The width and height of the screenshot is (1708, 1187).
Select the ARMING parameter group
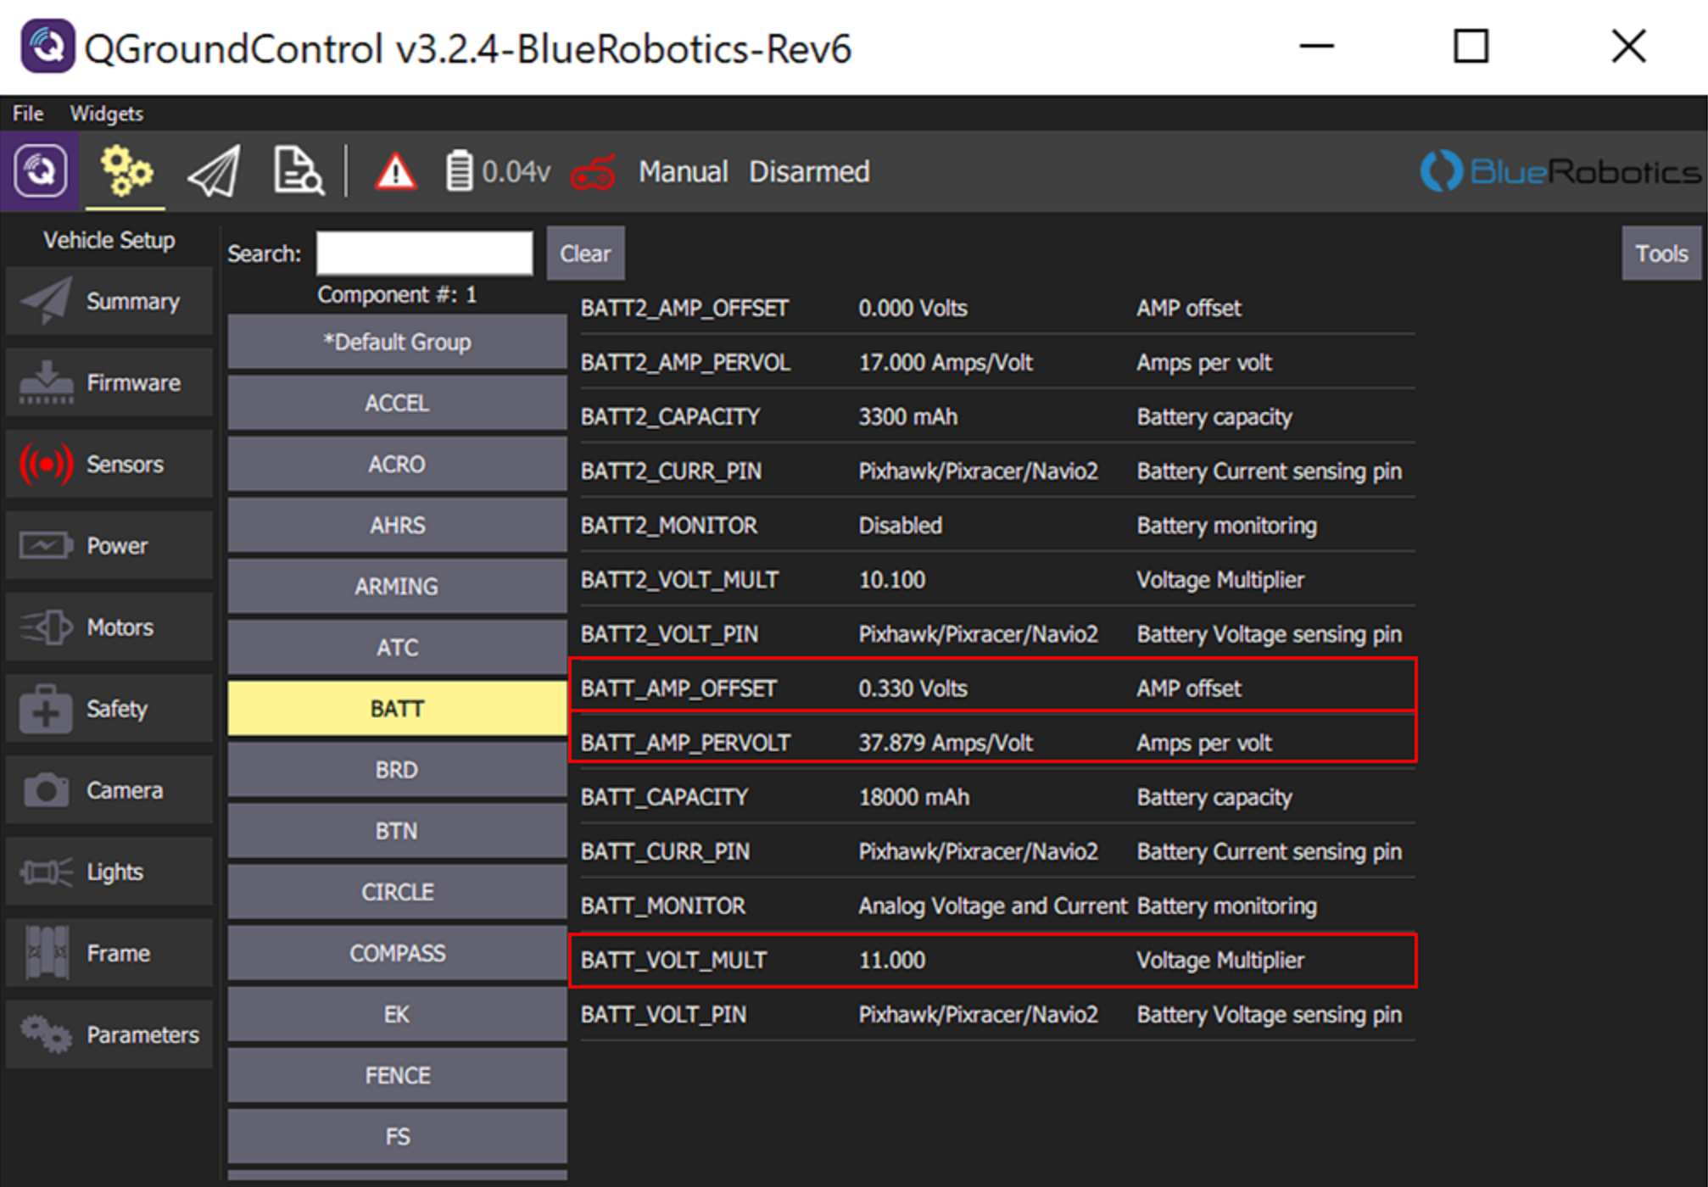[397, 587]
